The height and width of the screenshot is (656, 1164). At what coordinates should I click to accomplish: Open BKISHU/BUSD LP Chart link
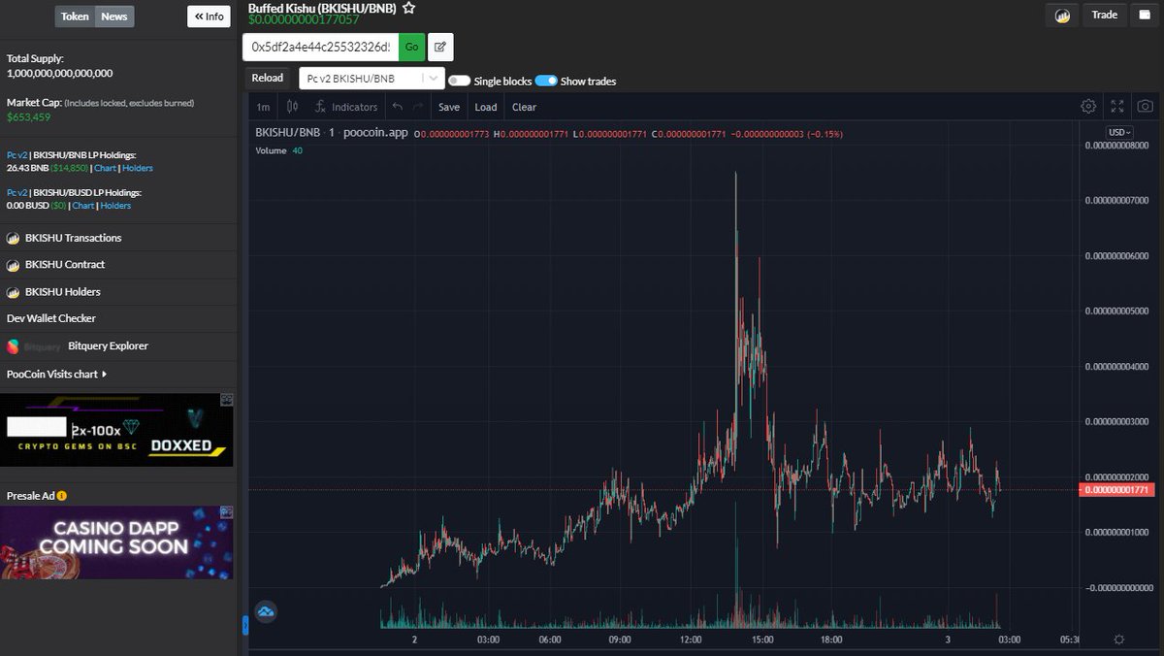tap(83, 206)
